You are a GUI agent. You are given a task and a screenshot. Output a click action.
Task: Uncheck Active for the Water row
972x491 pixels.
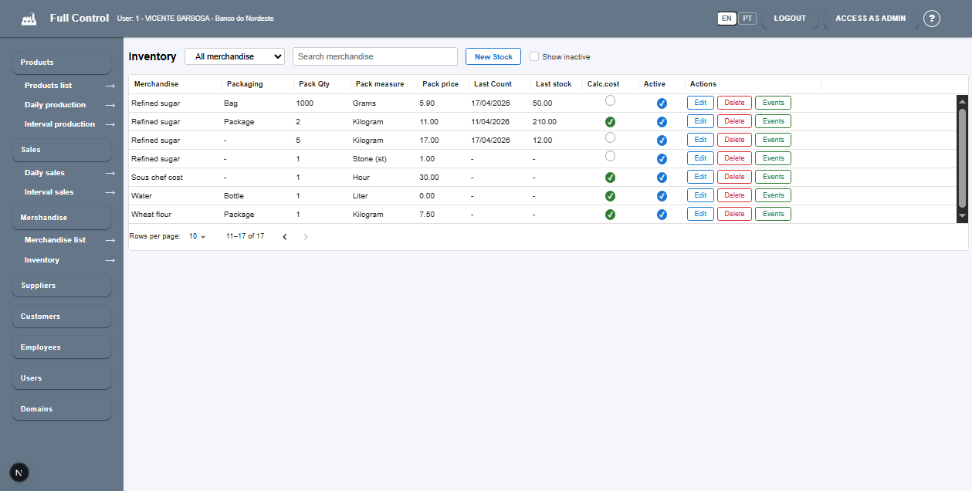(662, 196)
